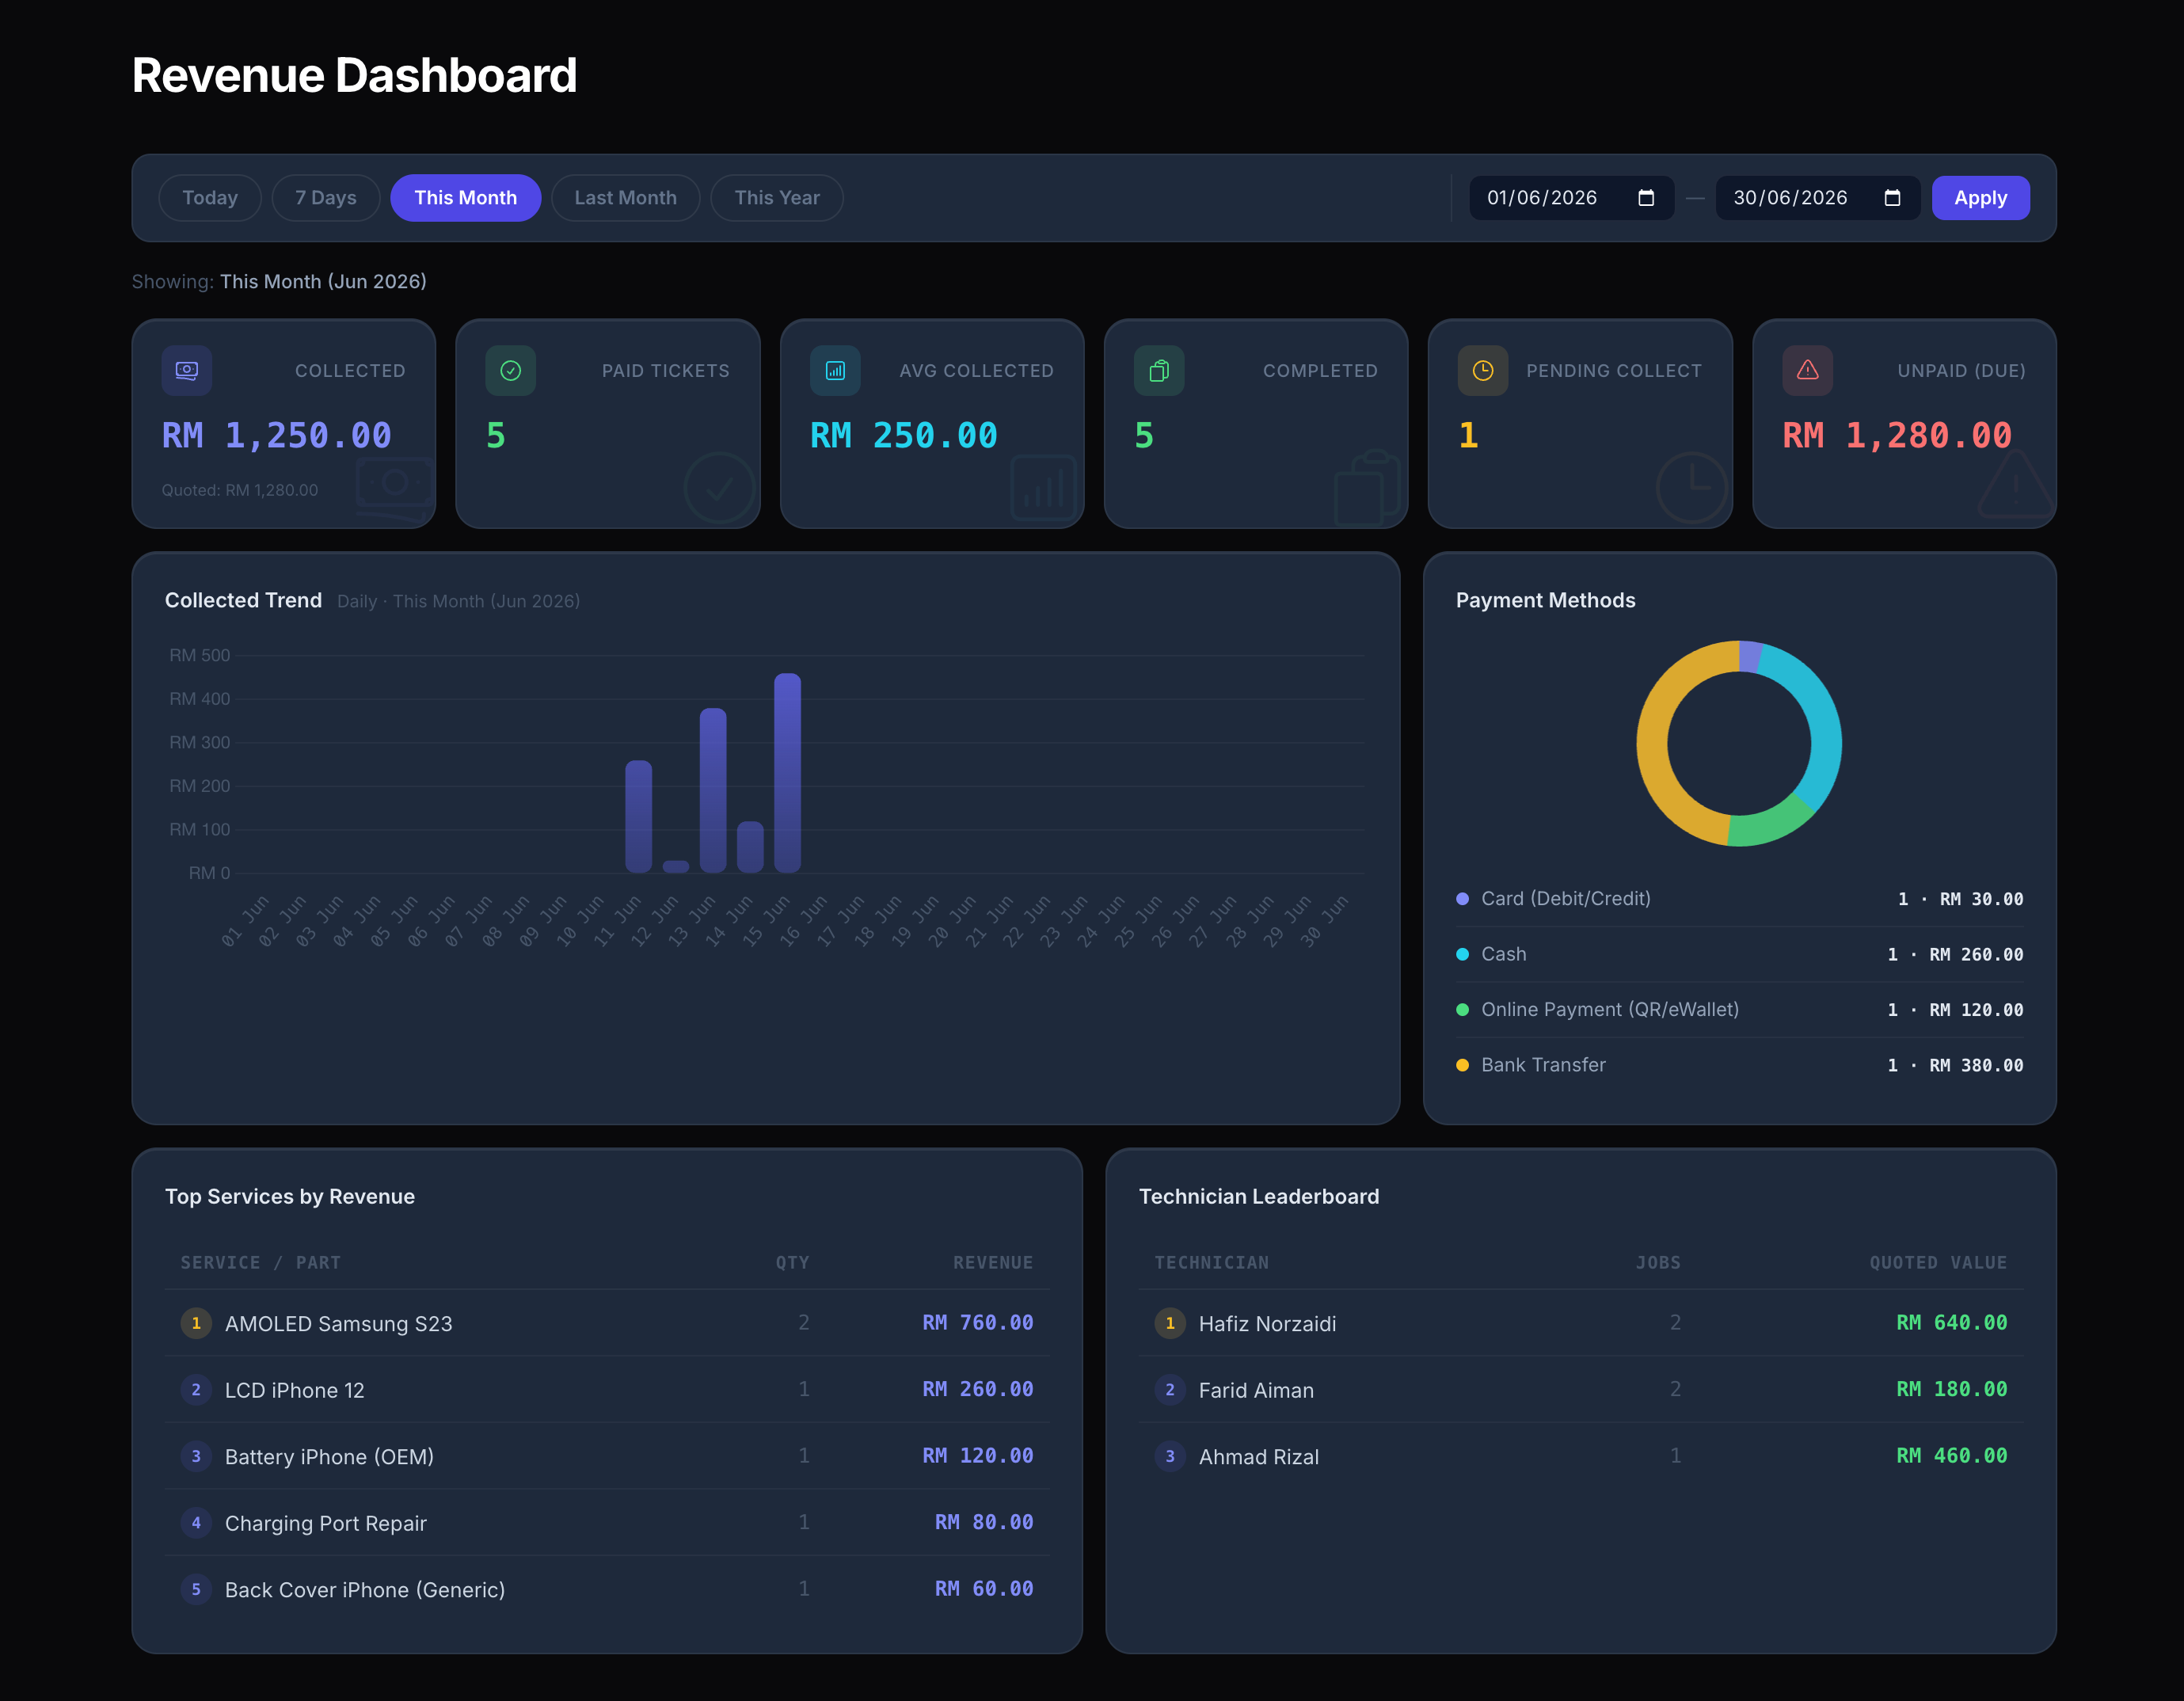Click the Cash RM 260.00 amount
Viewport: 2184px width, 1701px height.
pos(1976,954)
